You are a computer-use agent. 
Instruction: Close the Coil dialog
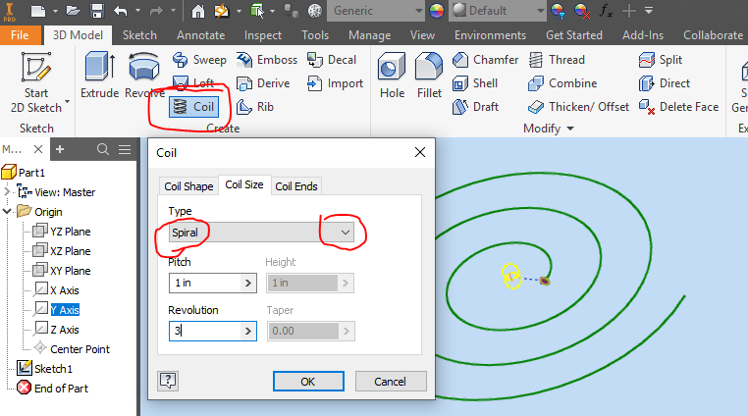pos(420,152)
